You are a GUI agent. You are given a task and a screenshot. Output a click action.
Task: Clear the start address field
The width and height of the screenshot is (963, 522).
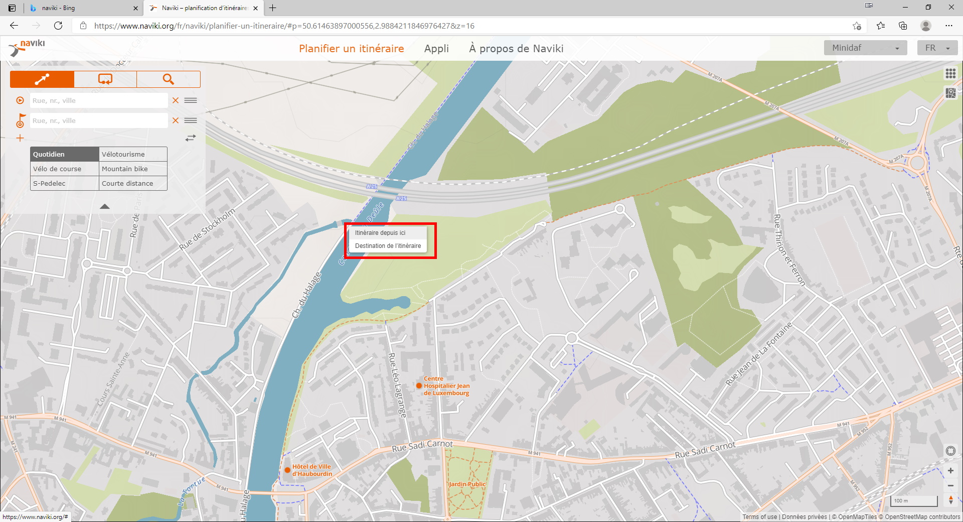pyautogui.click(x=176, y=100)
